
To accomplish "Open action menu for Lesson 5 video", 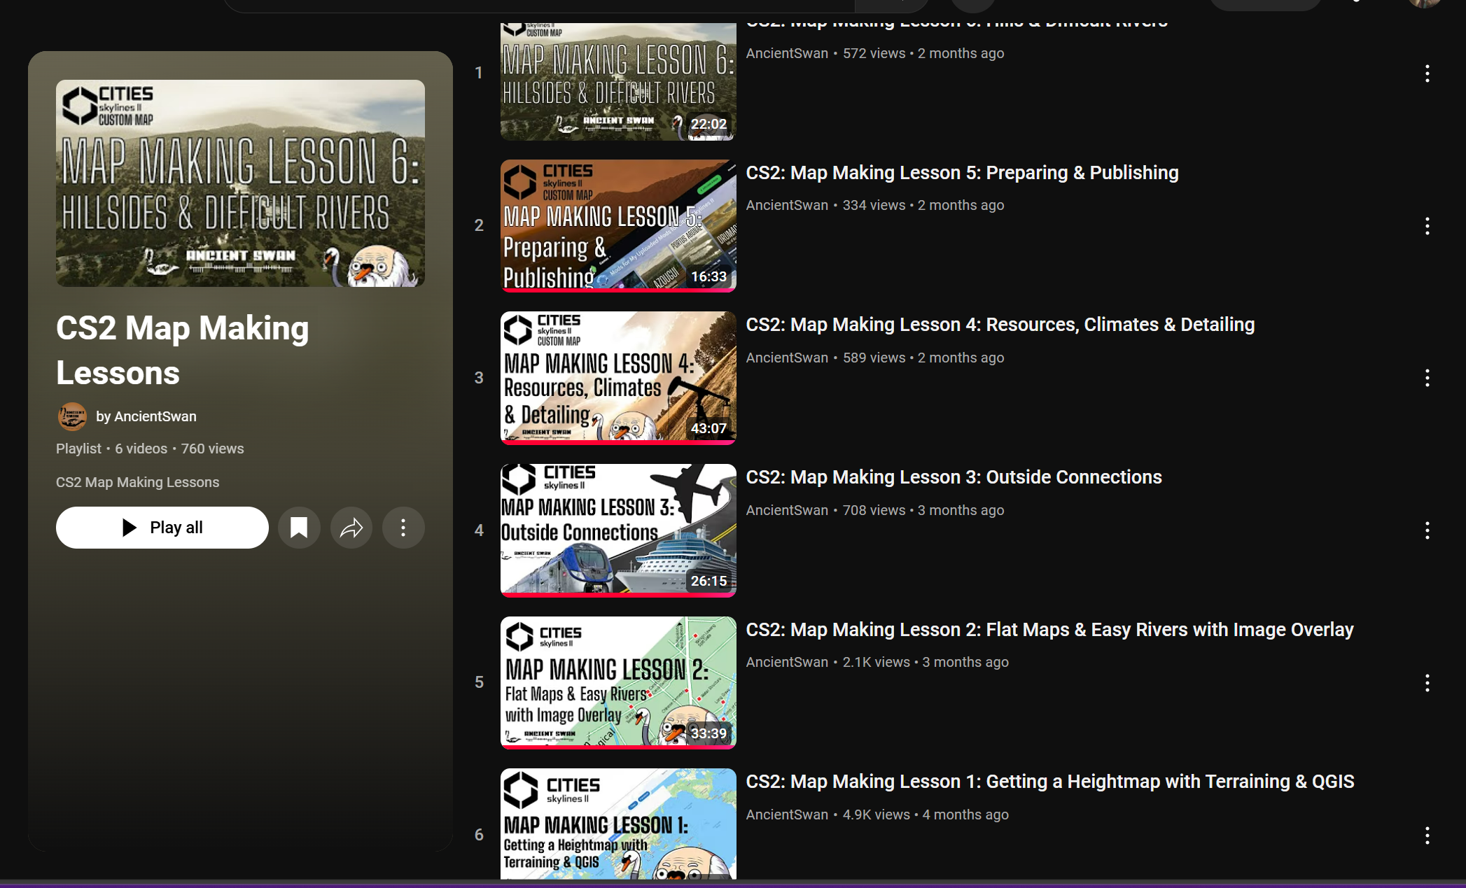I will (x=1427, y=225).
